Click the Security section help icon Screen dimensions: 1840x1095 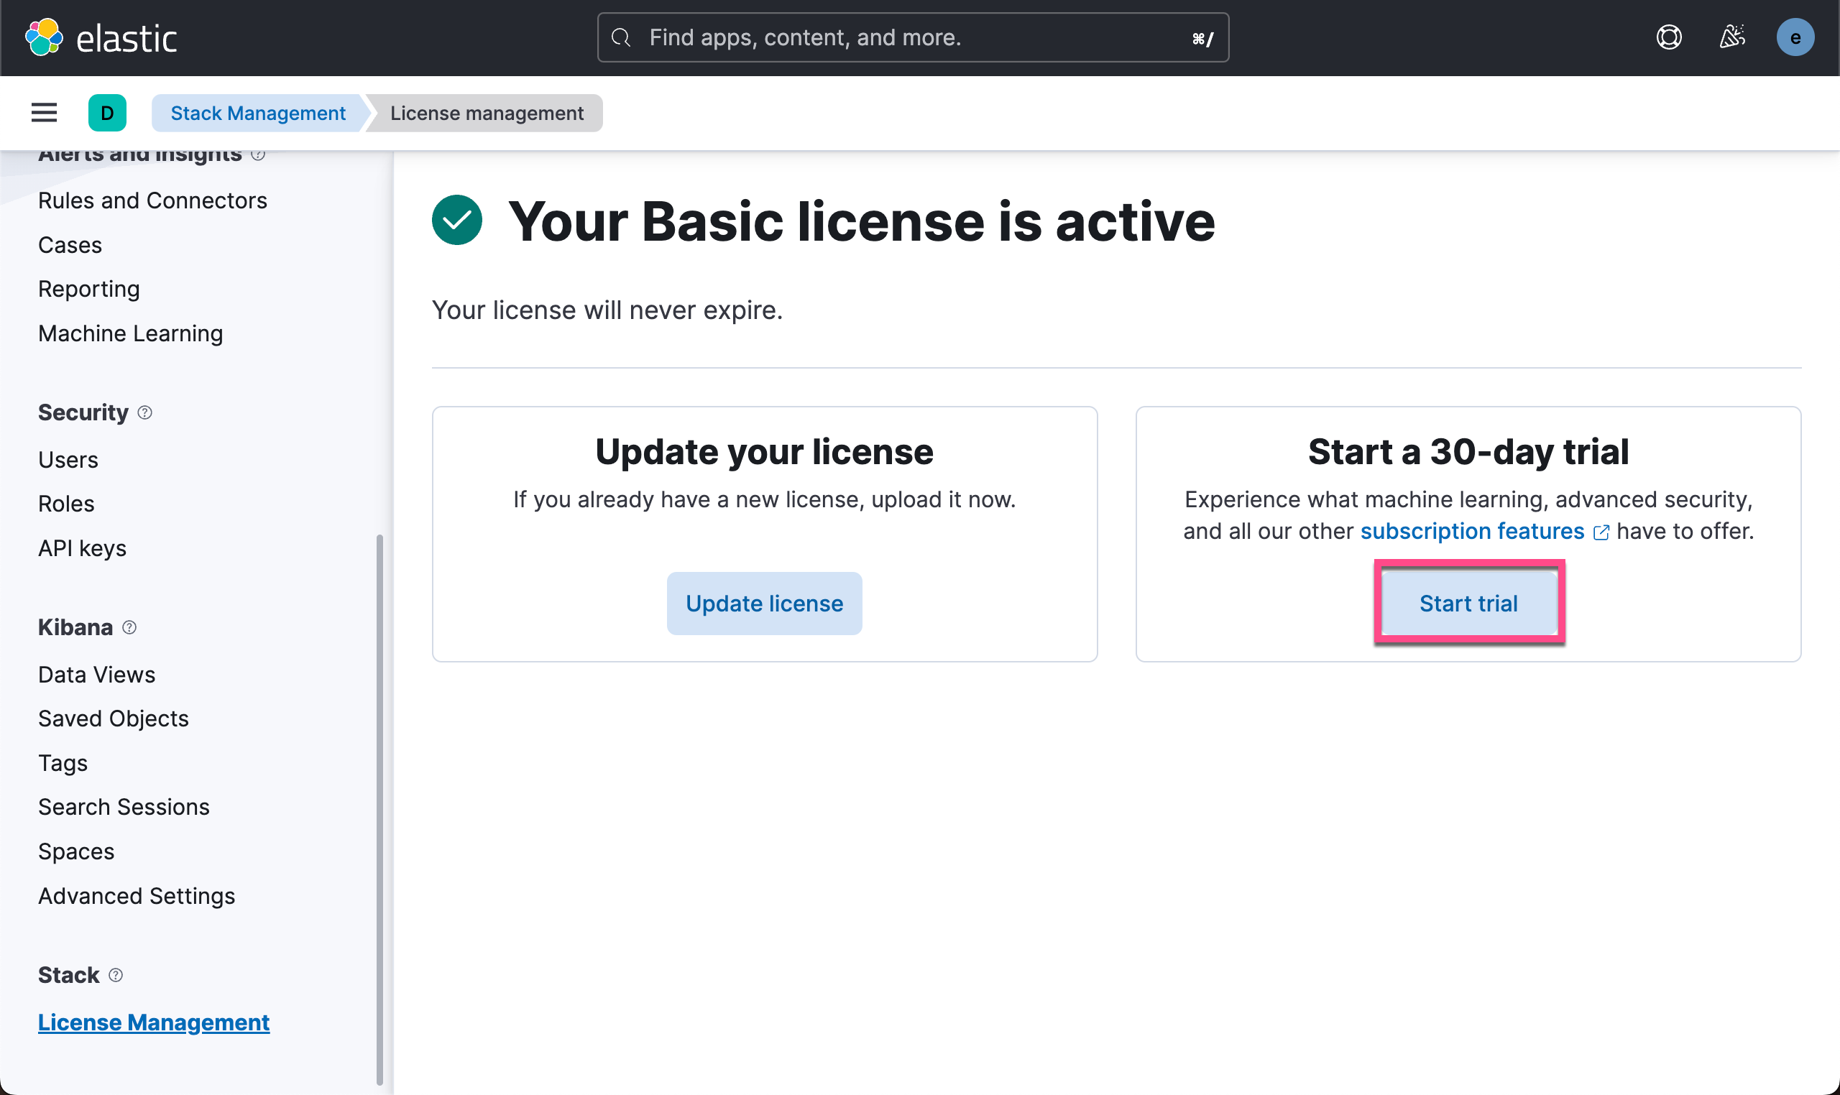point(145,412)
